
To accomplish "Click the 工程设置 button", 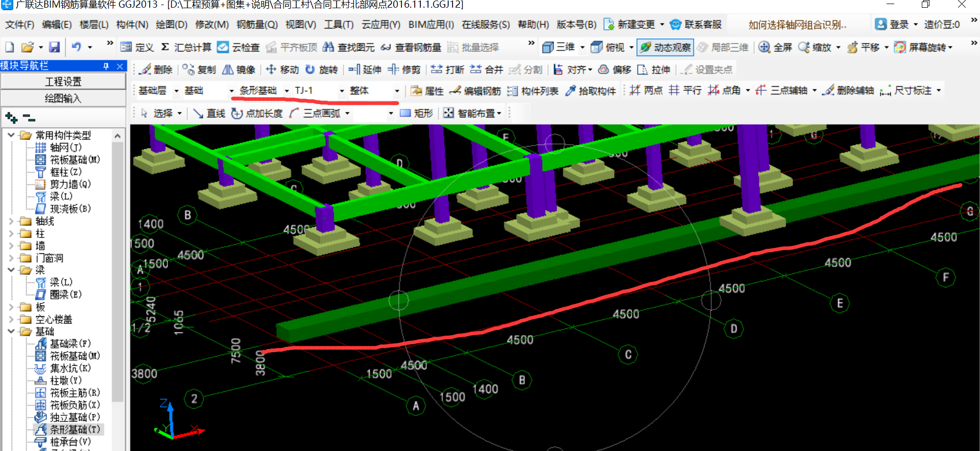I will pyautogui.click(x=63, y=82).
